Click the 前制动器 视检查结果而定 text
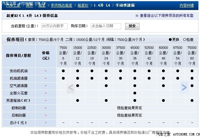 130,108
